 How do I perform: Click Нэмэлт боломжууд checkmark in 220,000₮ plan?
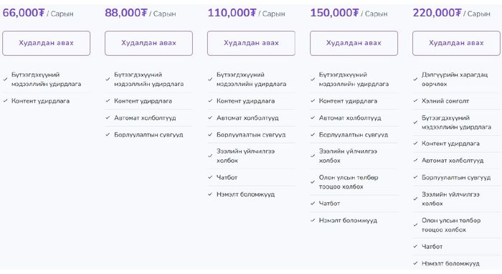click(415, 263)
